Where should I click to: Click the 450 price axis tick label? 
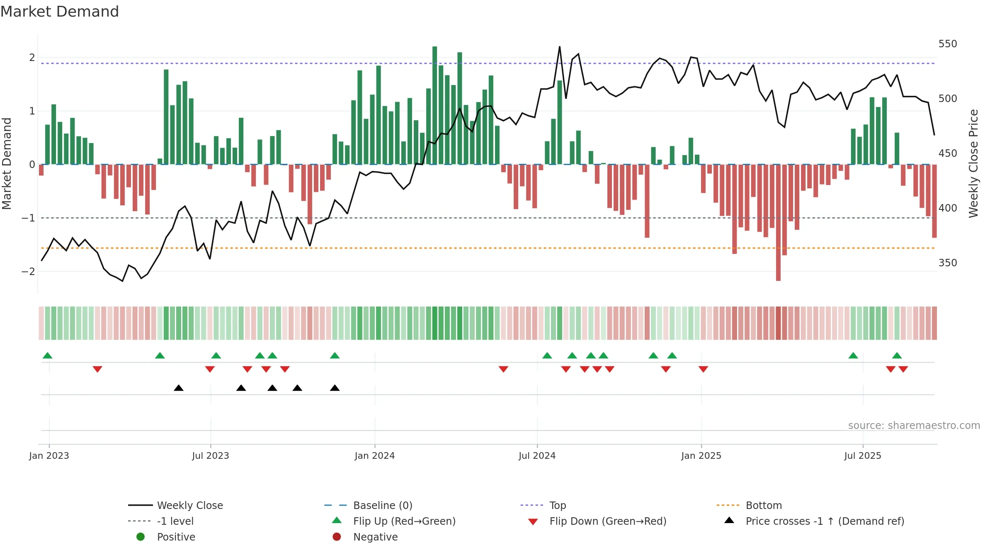pos(948,153)
